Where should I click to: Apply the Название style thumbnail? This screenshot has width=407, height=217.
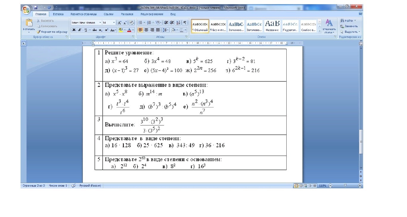coord(272,26)
